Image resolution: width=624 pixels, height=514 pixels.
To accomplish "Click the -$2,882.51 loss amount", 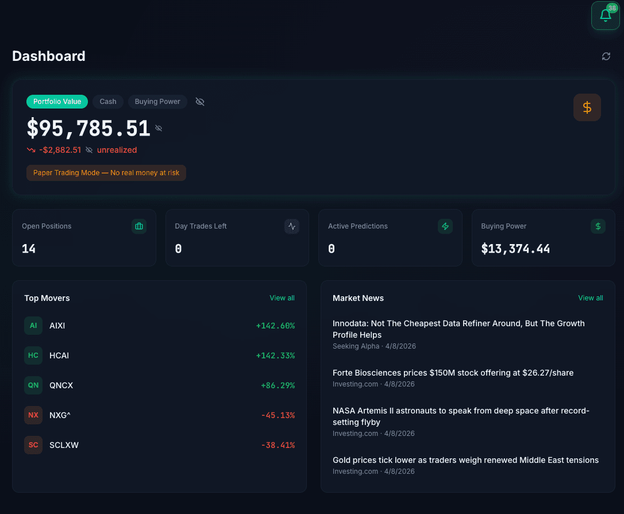I will [60, 150].
